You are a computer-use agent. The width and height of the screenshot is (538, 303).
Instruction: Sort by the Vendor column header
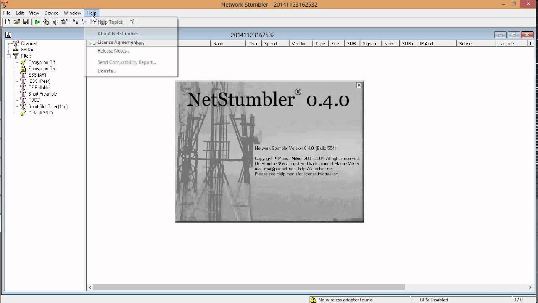tap(300, 44)
